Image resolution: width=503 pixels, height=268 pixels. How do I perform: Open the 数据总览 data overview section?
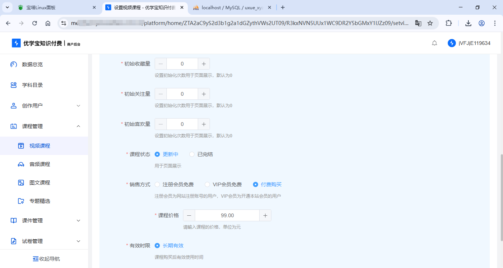pyautogui.click(x=32, y=64)
